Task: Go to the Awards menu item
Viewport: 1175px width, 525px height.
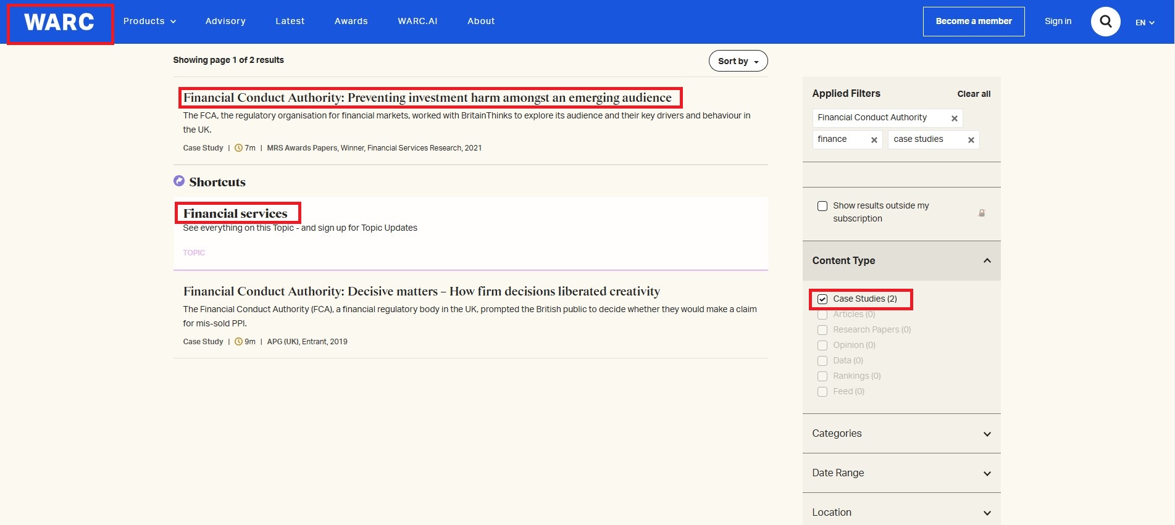Action: (351, 21)
